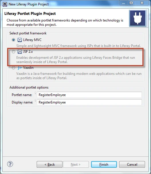Click the Vaadin logo icon

tap(20, 68)
